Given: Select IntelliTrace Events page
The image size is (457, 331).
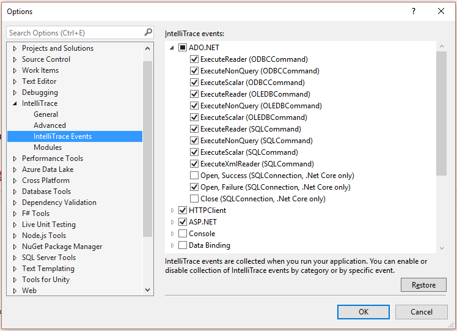Looking at the screenshot, I should point(75,136).
